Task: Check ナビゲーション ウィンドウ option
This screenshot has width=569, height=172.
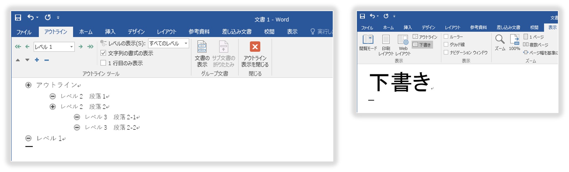Action: point(446,52)
